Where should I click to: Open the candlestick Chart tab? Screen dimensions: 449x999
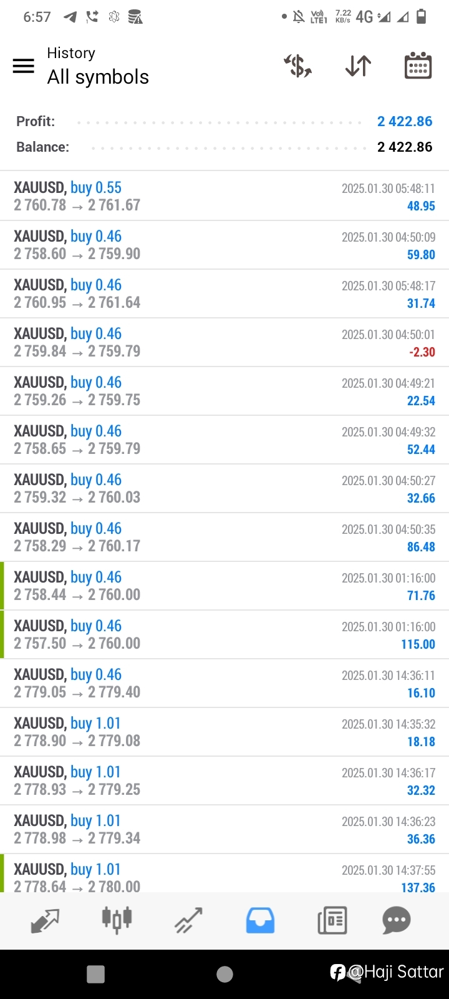click(117, 920)
